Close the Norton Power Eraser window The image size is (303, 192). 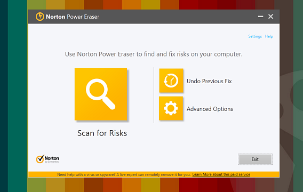coord(270,17)
